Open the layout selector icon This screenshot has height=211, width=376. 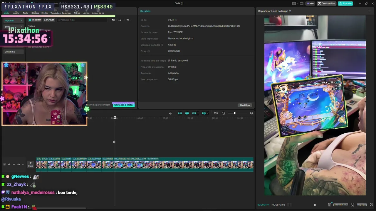click(x=294, y=4)
